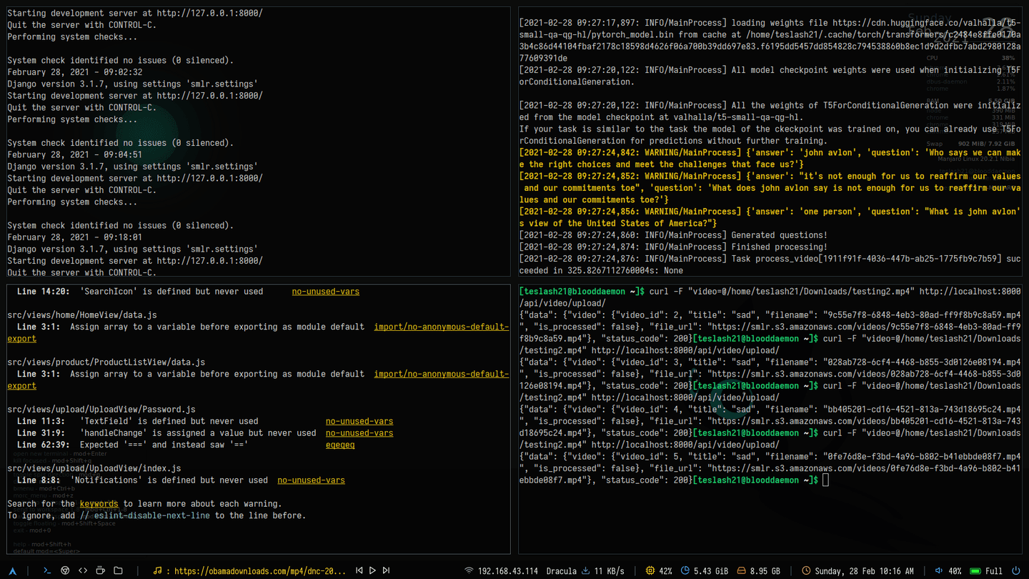Click the Dracula network name
Screen dimensions: 1029x579
(x=561, y=571)
